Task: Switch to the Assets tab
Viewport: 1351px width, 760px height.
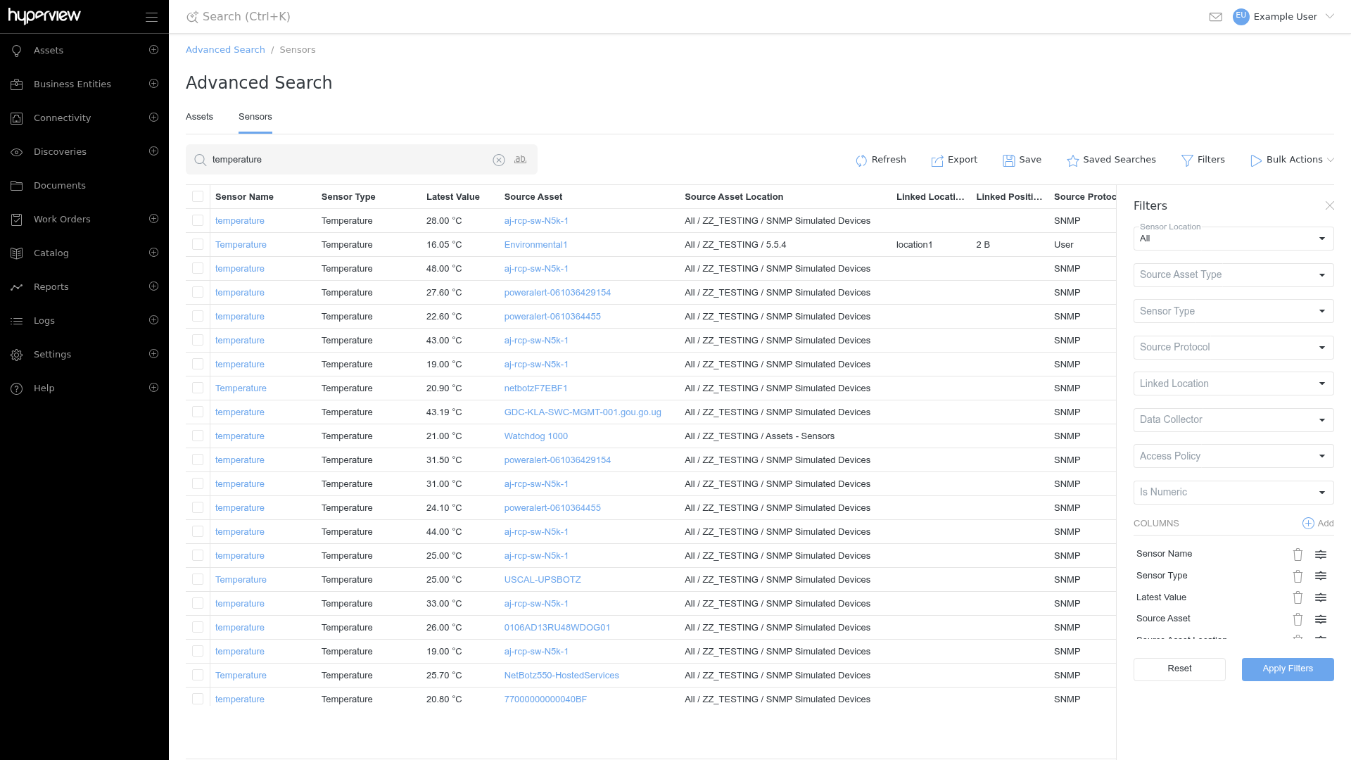Action: (x=199, y=117)
